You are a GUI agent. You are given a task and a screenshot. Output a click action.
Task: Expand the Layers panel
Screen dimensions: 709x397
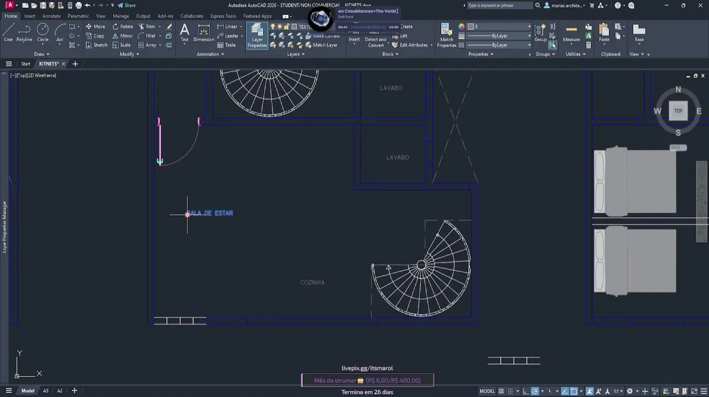coord(296,54)
